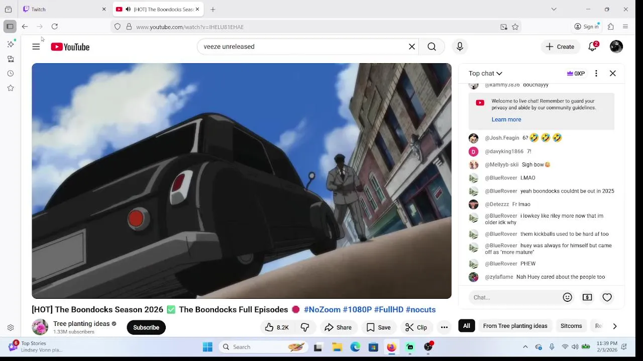
Task: Open File Explorer from taskbar
Action: [337, 347]
